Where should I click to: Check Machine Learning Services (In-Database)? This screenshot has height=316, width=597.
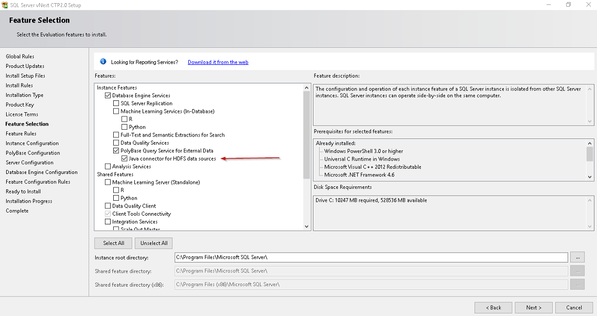(116, 111)
